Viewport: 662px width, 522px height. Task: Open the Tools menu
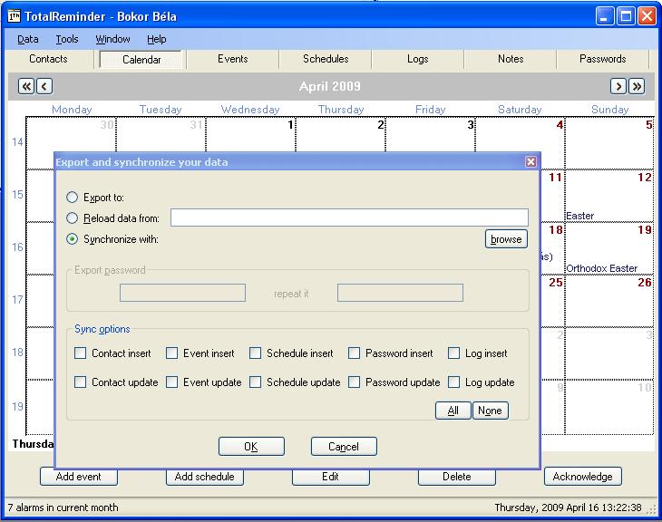point(67,39)
